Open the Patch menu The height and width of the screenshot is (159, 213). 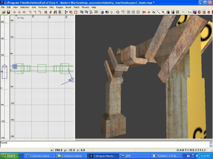76,7
